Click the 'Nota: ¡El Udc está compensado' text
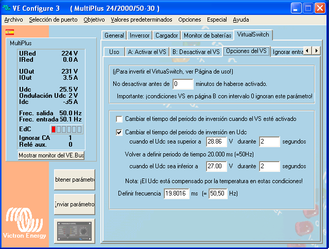 (x=214, y=181)
